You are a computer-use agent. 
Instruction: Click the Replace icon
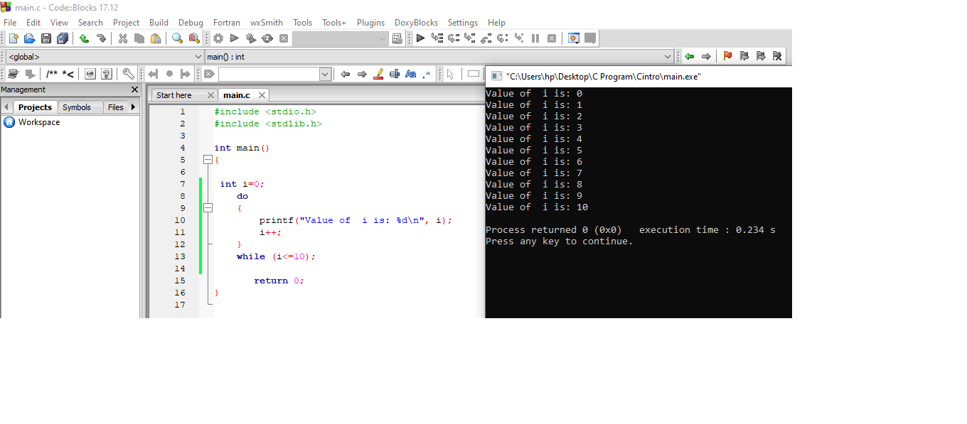click(x=193, y=38)
